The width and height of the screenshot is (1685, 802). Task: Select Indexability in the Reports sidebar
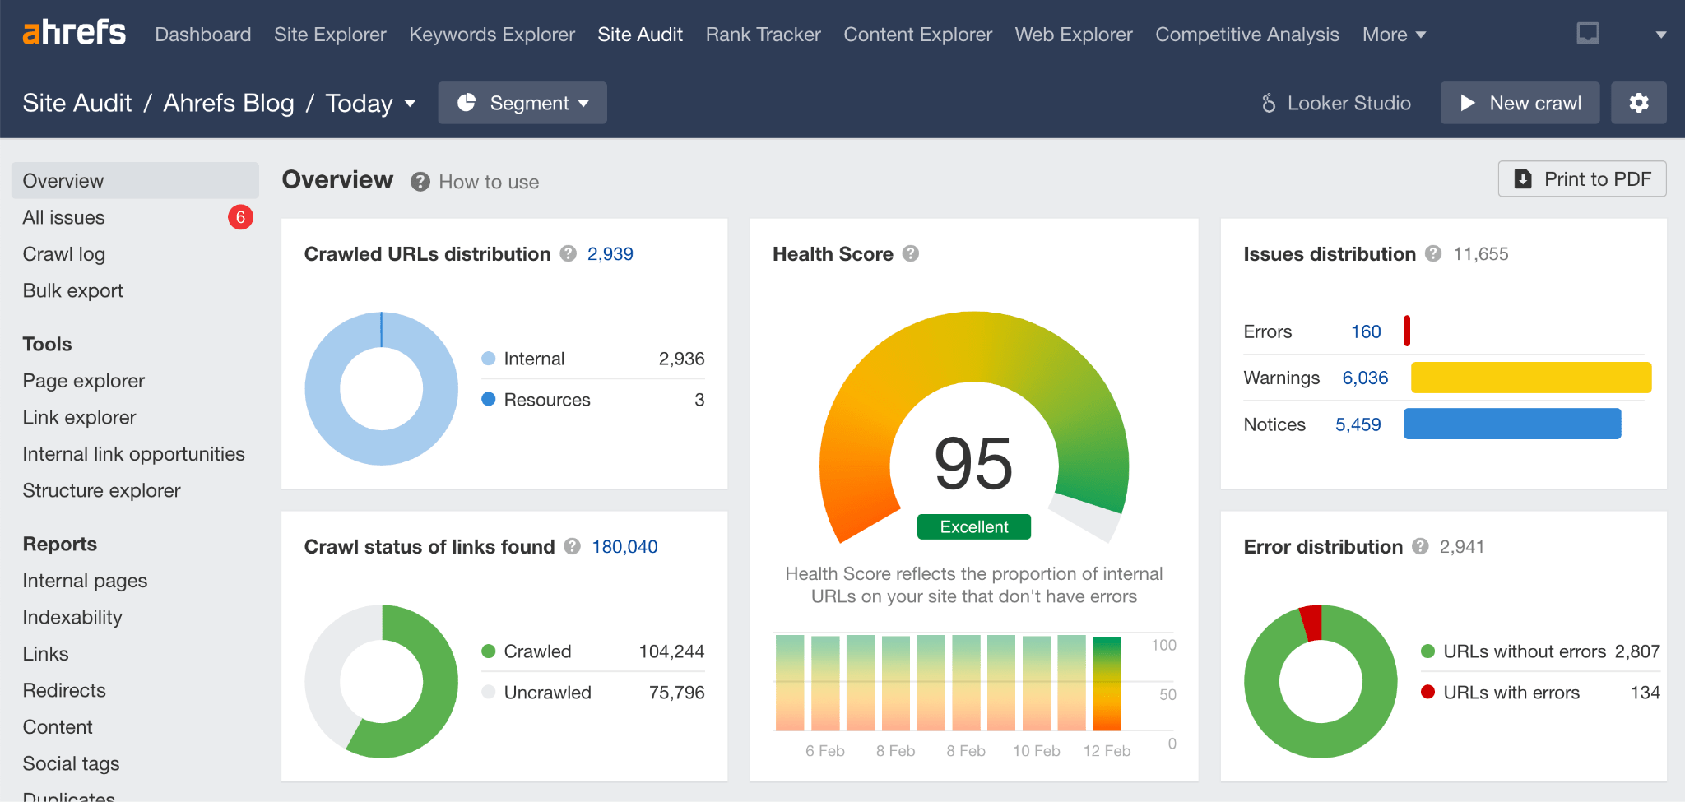[72, 616]
